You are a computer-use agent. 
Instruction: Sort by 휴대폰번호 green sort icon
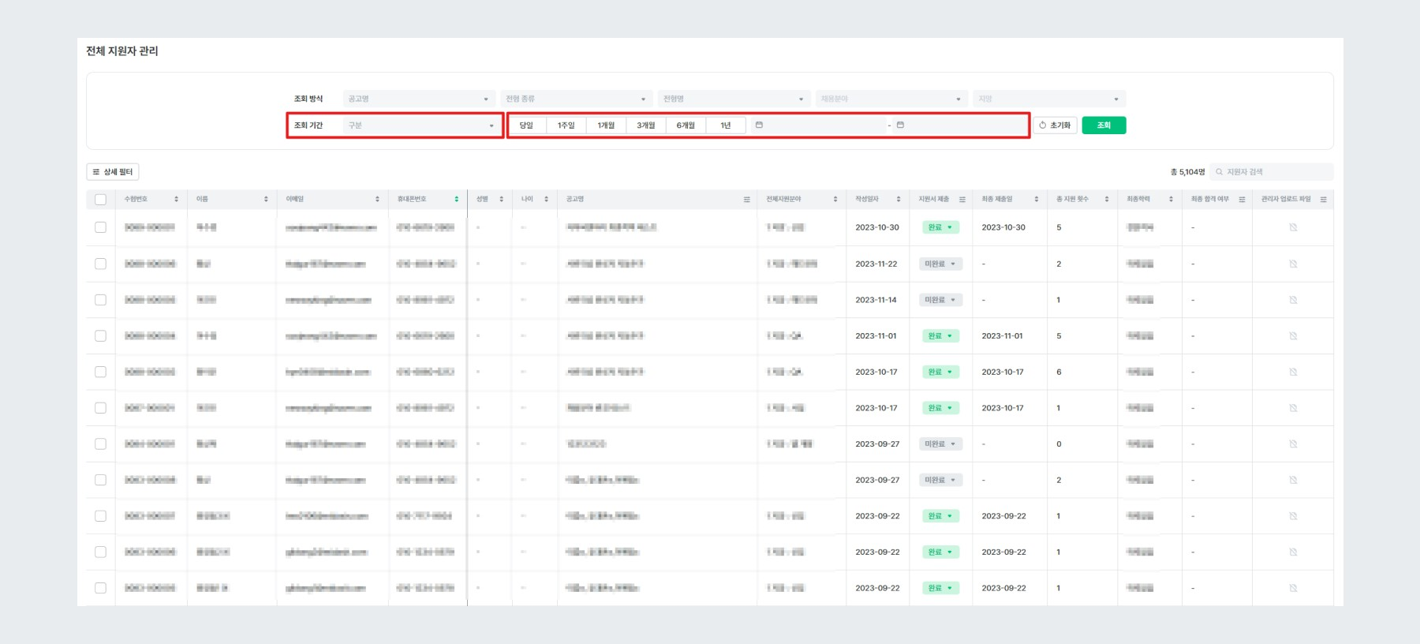click(456, 199)
